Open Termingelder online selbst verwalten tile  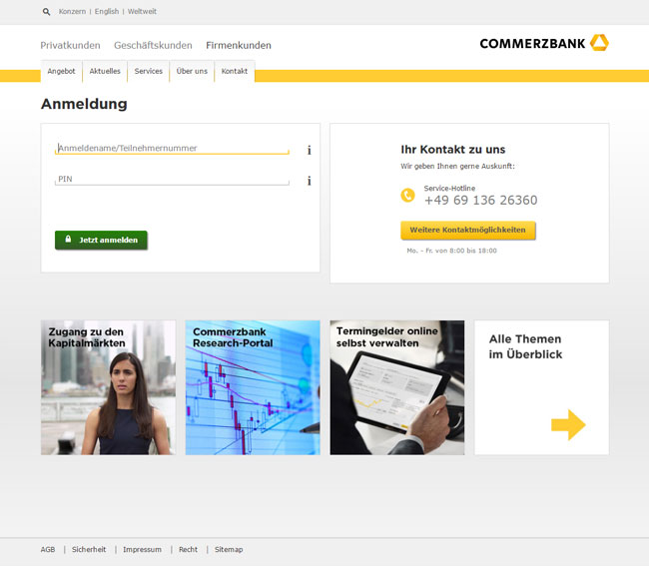[x=397, y=387]
